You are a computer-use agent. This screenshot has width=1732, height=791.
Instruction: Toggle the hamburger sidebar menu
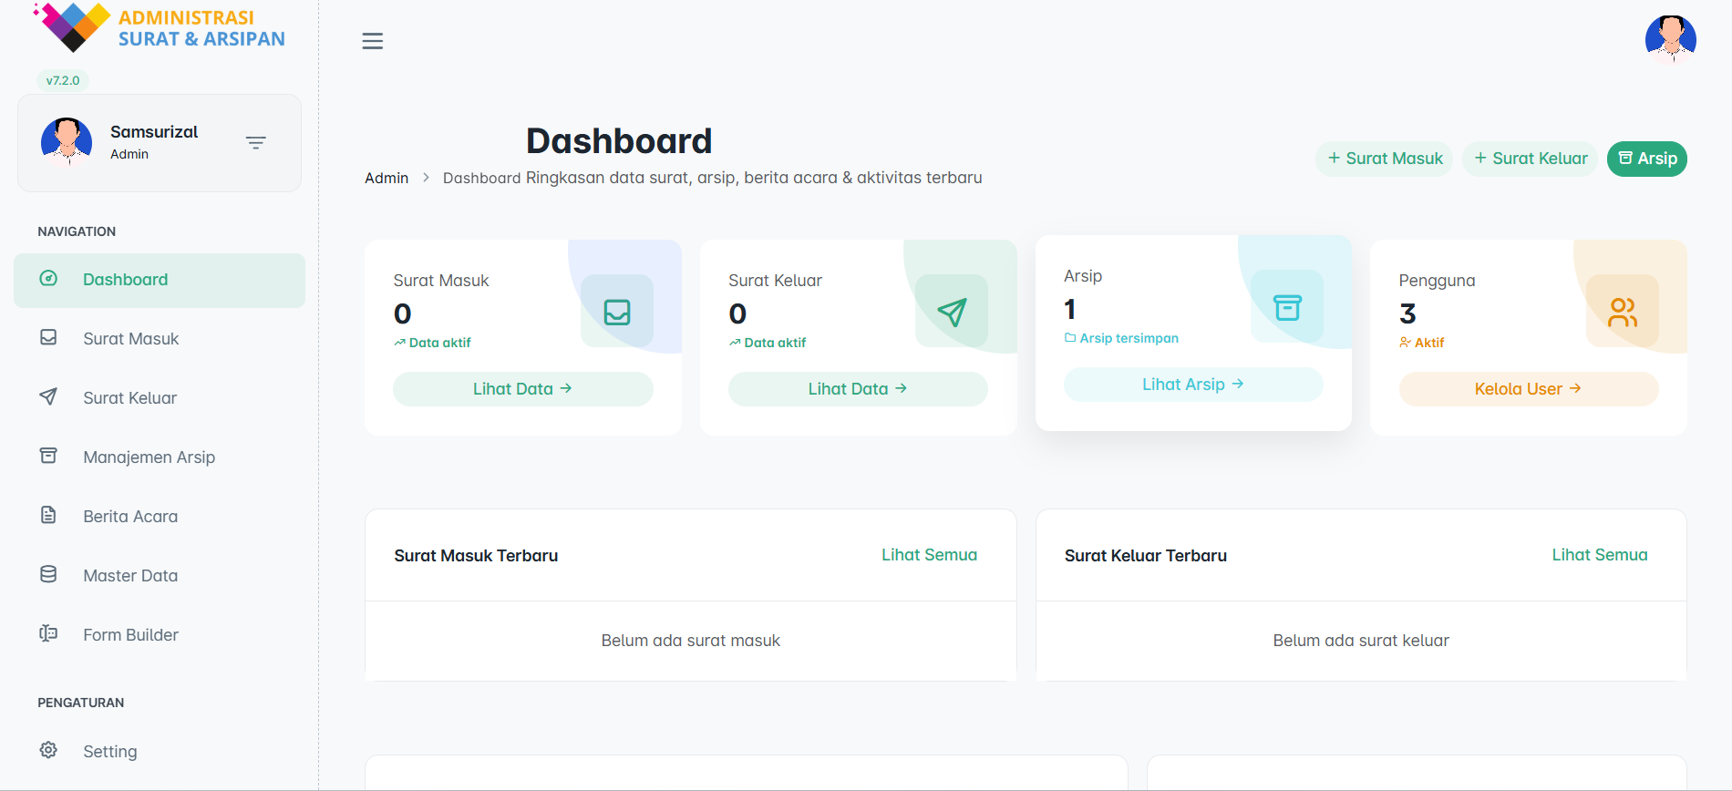click(x=372, y=41)
